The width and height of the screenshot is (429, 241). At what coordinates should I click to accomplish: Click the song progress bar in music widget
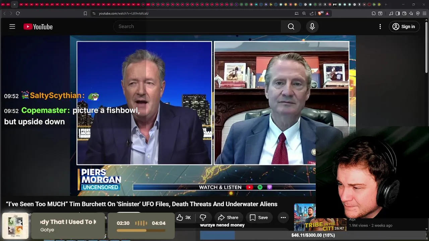click(x=141, y=230)
